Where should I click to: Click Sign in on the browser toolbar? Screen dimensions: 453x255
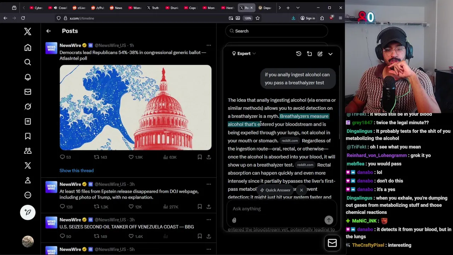point(308,18)
